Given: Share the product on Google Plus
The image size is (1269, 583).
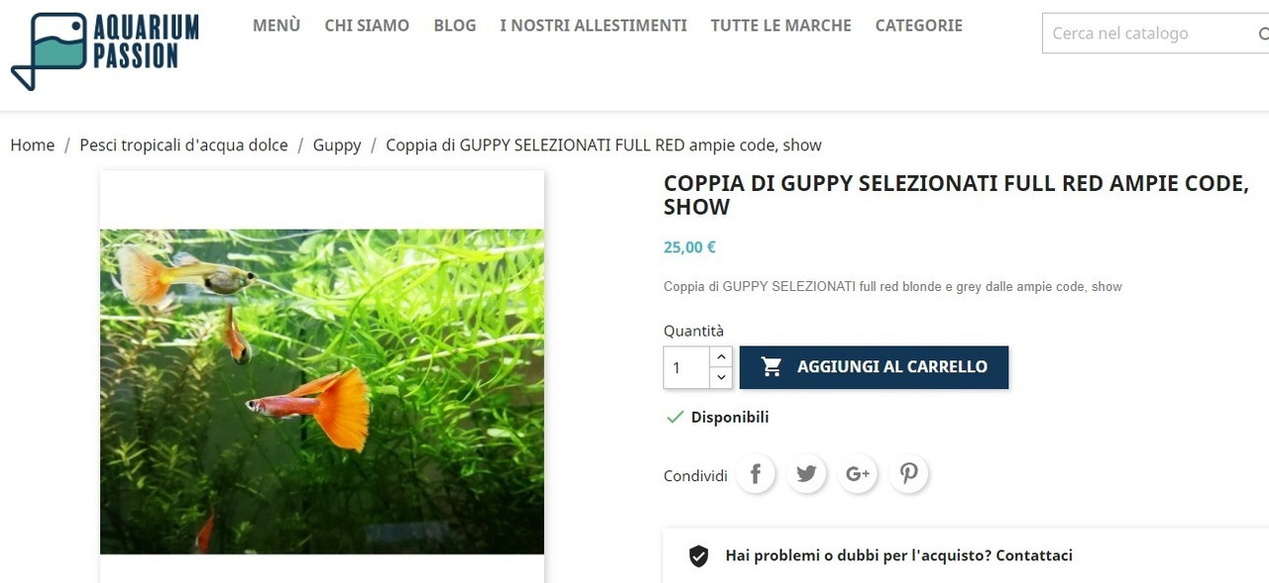Looking at the screenshot, I should coord(858,474).
